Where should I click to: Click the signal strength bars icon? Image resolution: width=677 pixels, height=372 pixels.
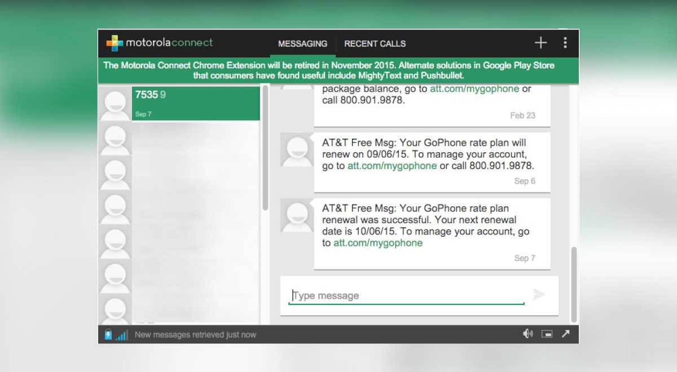pos(121,335)
